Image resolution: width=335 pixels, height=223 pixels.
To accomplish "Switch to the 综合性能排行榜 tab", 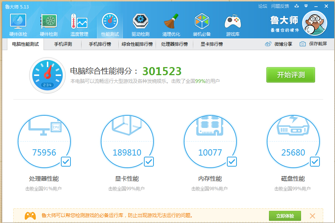I will [x=137, y=44].
